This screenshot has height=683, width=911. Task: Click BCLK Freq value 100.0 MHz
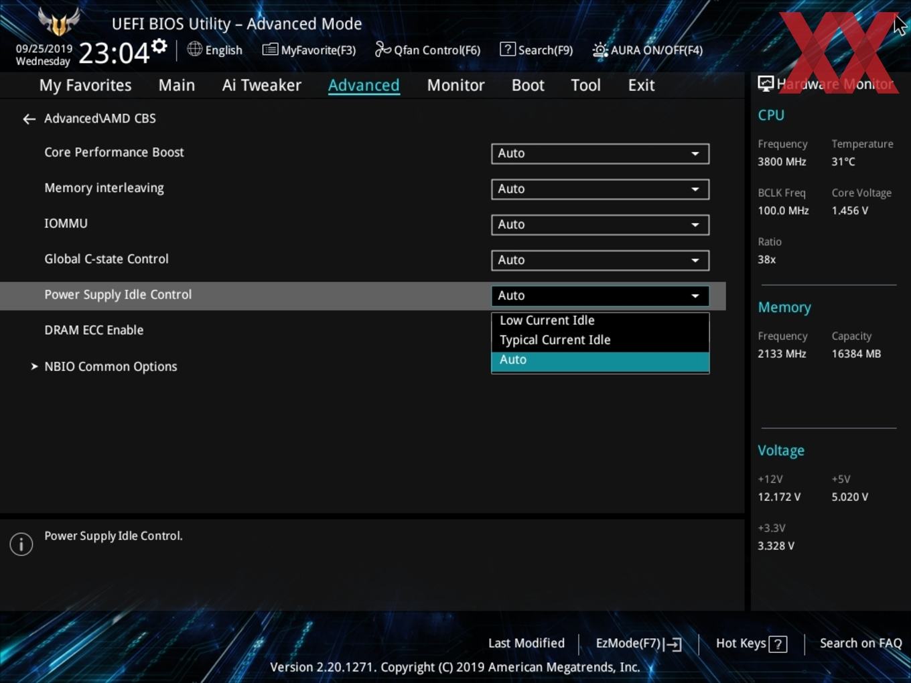[783, 211]
